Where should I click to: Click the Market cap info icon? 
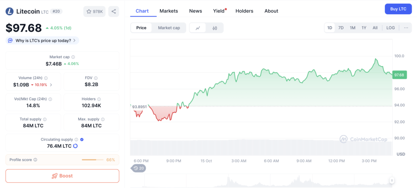coord(73,57)
